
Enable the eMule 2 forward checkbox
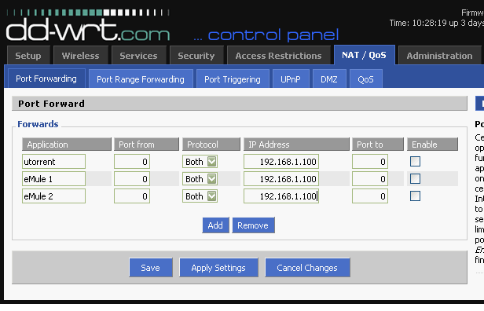[x=415, y=196]
